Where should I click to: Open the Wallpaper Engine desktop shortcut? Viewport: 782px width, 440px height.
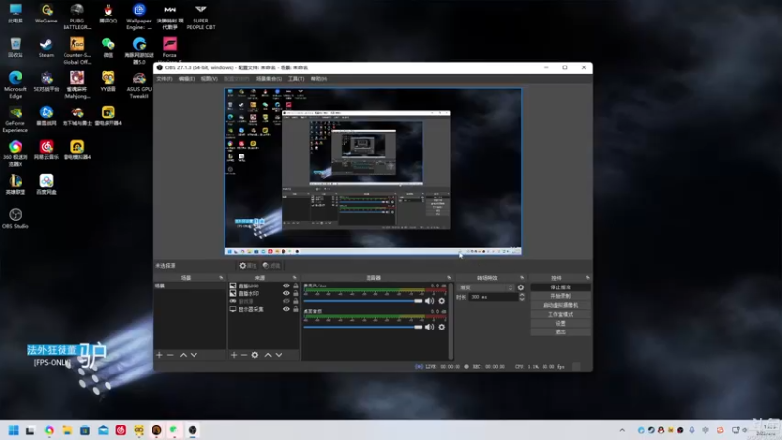tap(139, 17)
